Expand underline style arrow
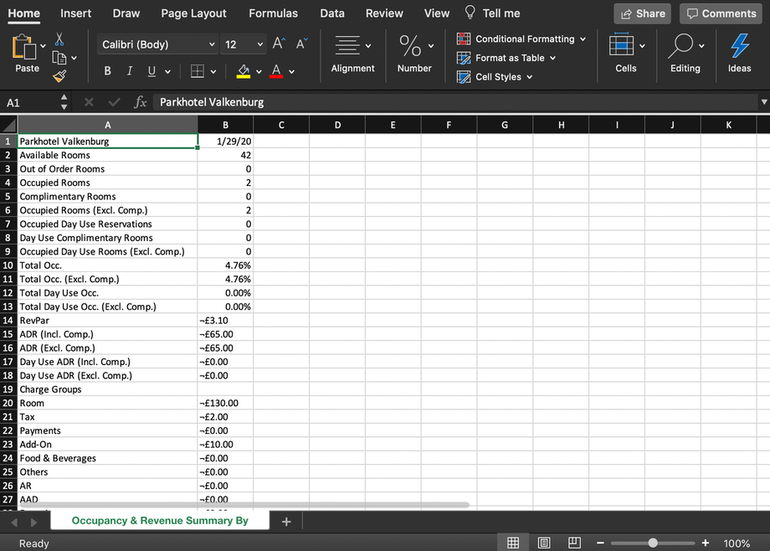The height and width of the screenshot is (551, 770). (x=167, y=72)
